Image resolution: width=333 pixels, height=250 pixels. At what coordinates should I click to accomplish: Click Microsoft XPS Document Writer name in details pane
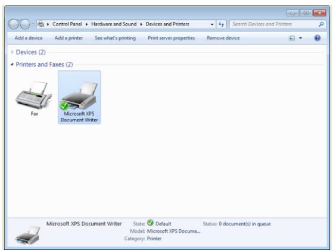pyautogui.click(x=84, y=224)
